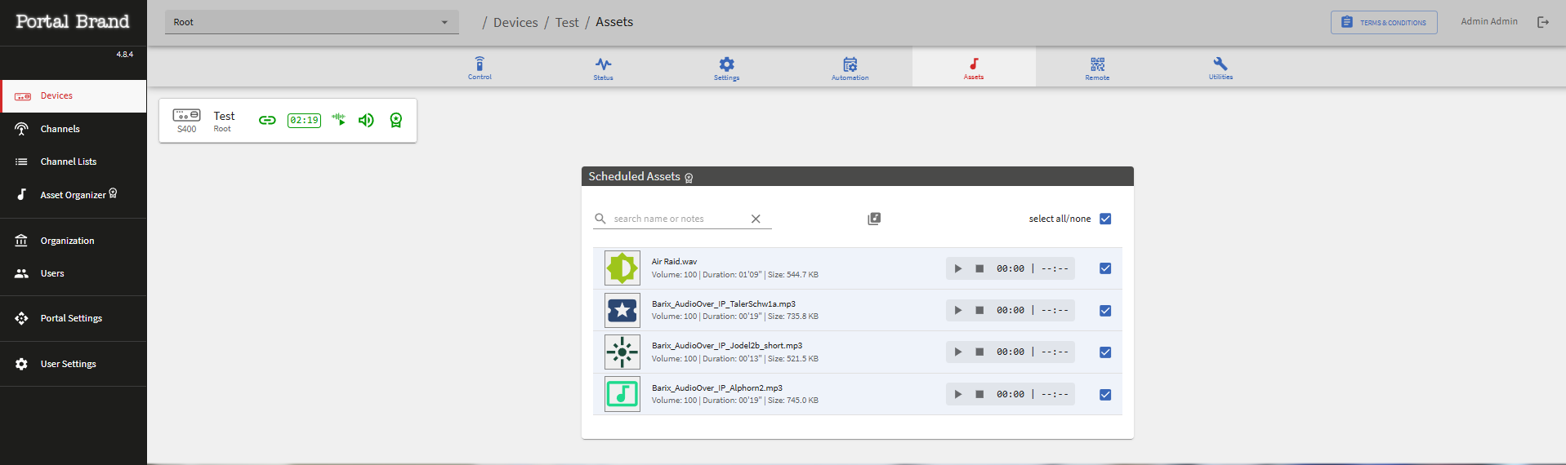Stop Air Raid.wav playback
Image resolution: width=1566 pixels, height=465 pixels.
tap(979, 268)
